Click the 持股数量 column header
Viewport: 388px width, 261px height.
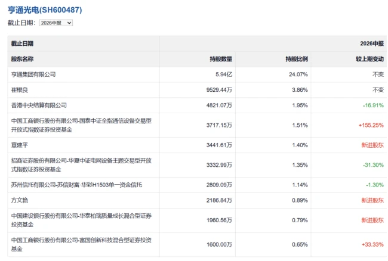click(x=221, y=59)
